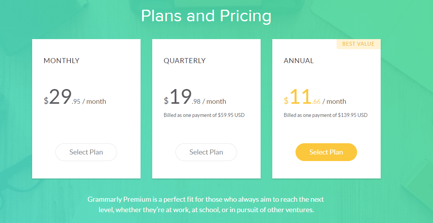Click the $29.95 / month price
Viewport: 433px width, 223px height.
75,97
